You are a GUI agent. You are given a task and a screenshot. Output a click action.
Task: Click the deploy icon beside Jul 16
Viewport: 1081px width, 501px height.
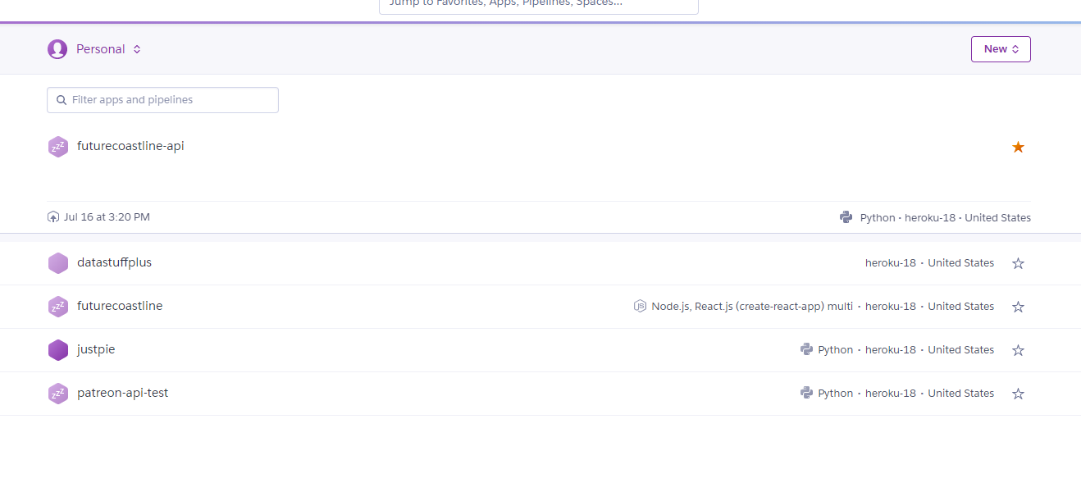point(53,217)
